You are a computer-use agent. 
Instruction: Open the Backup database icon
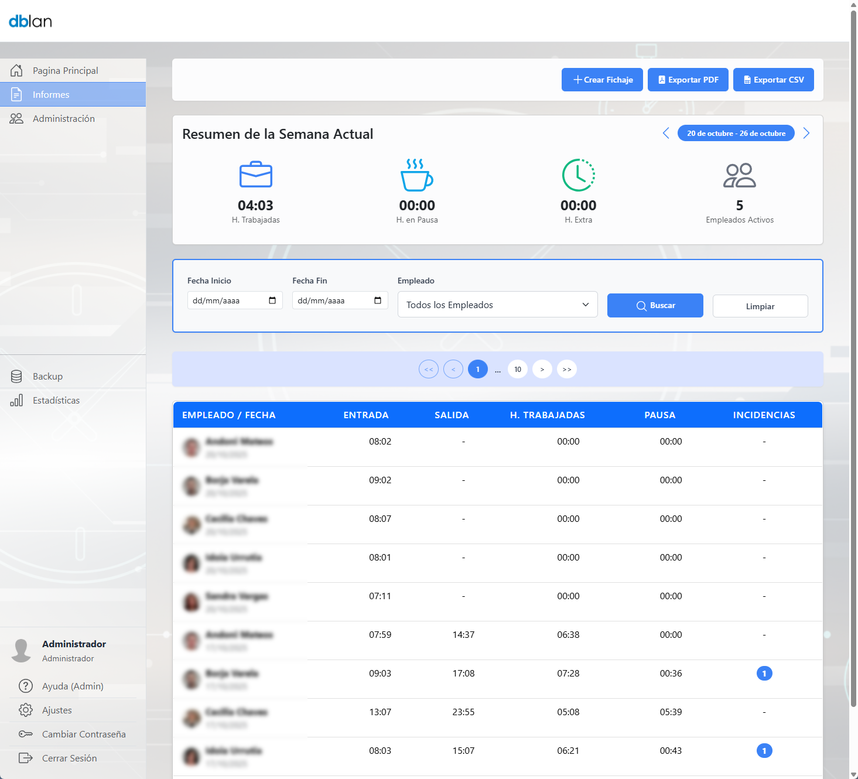click(x=16, y=377)
